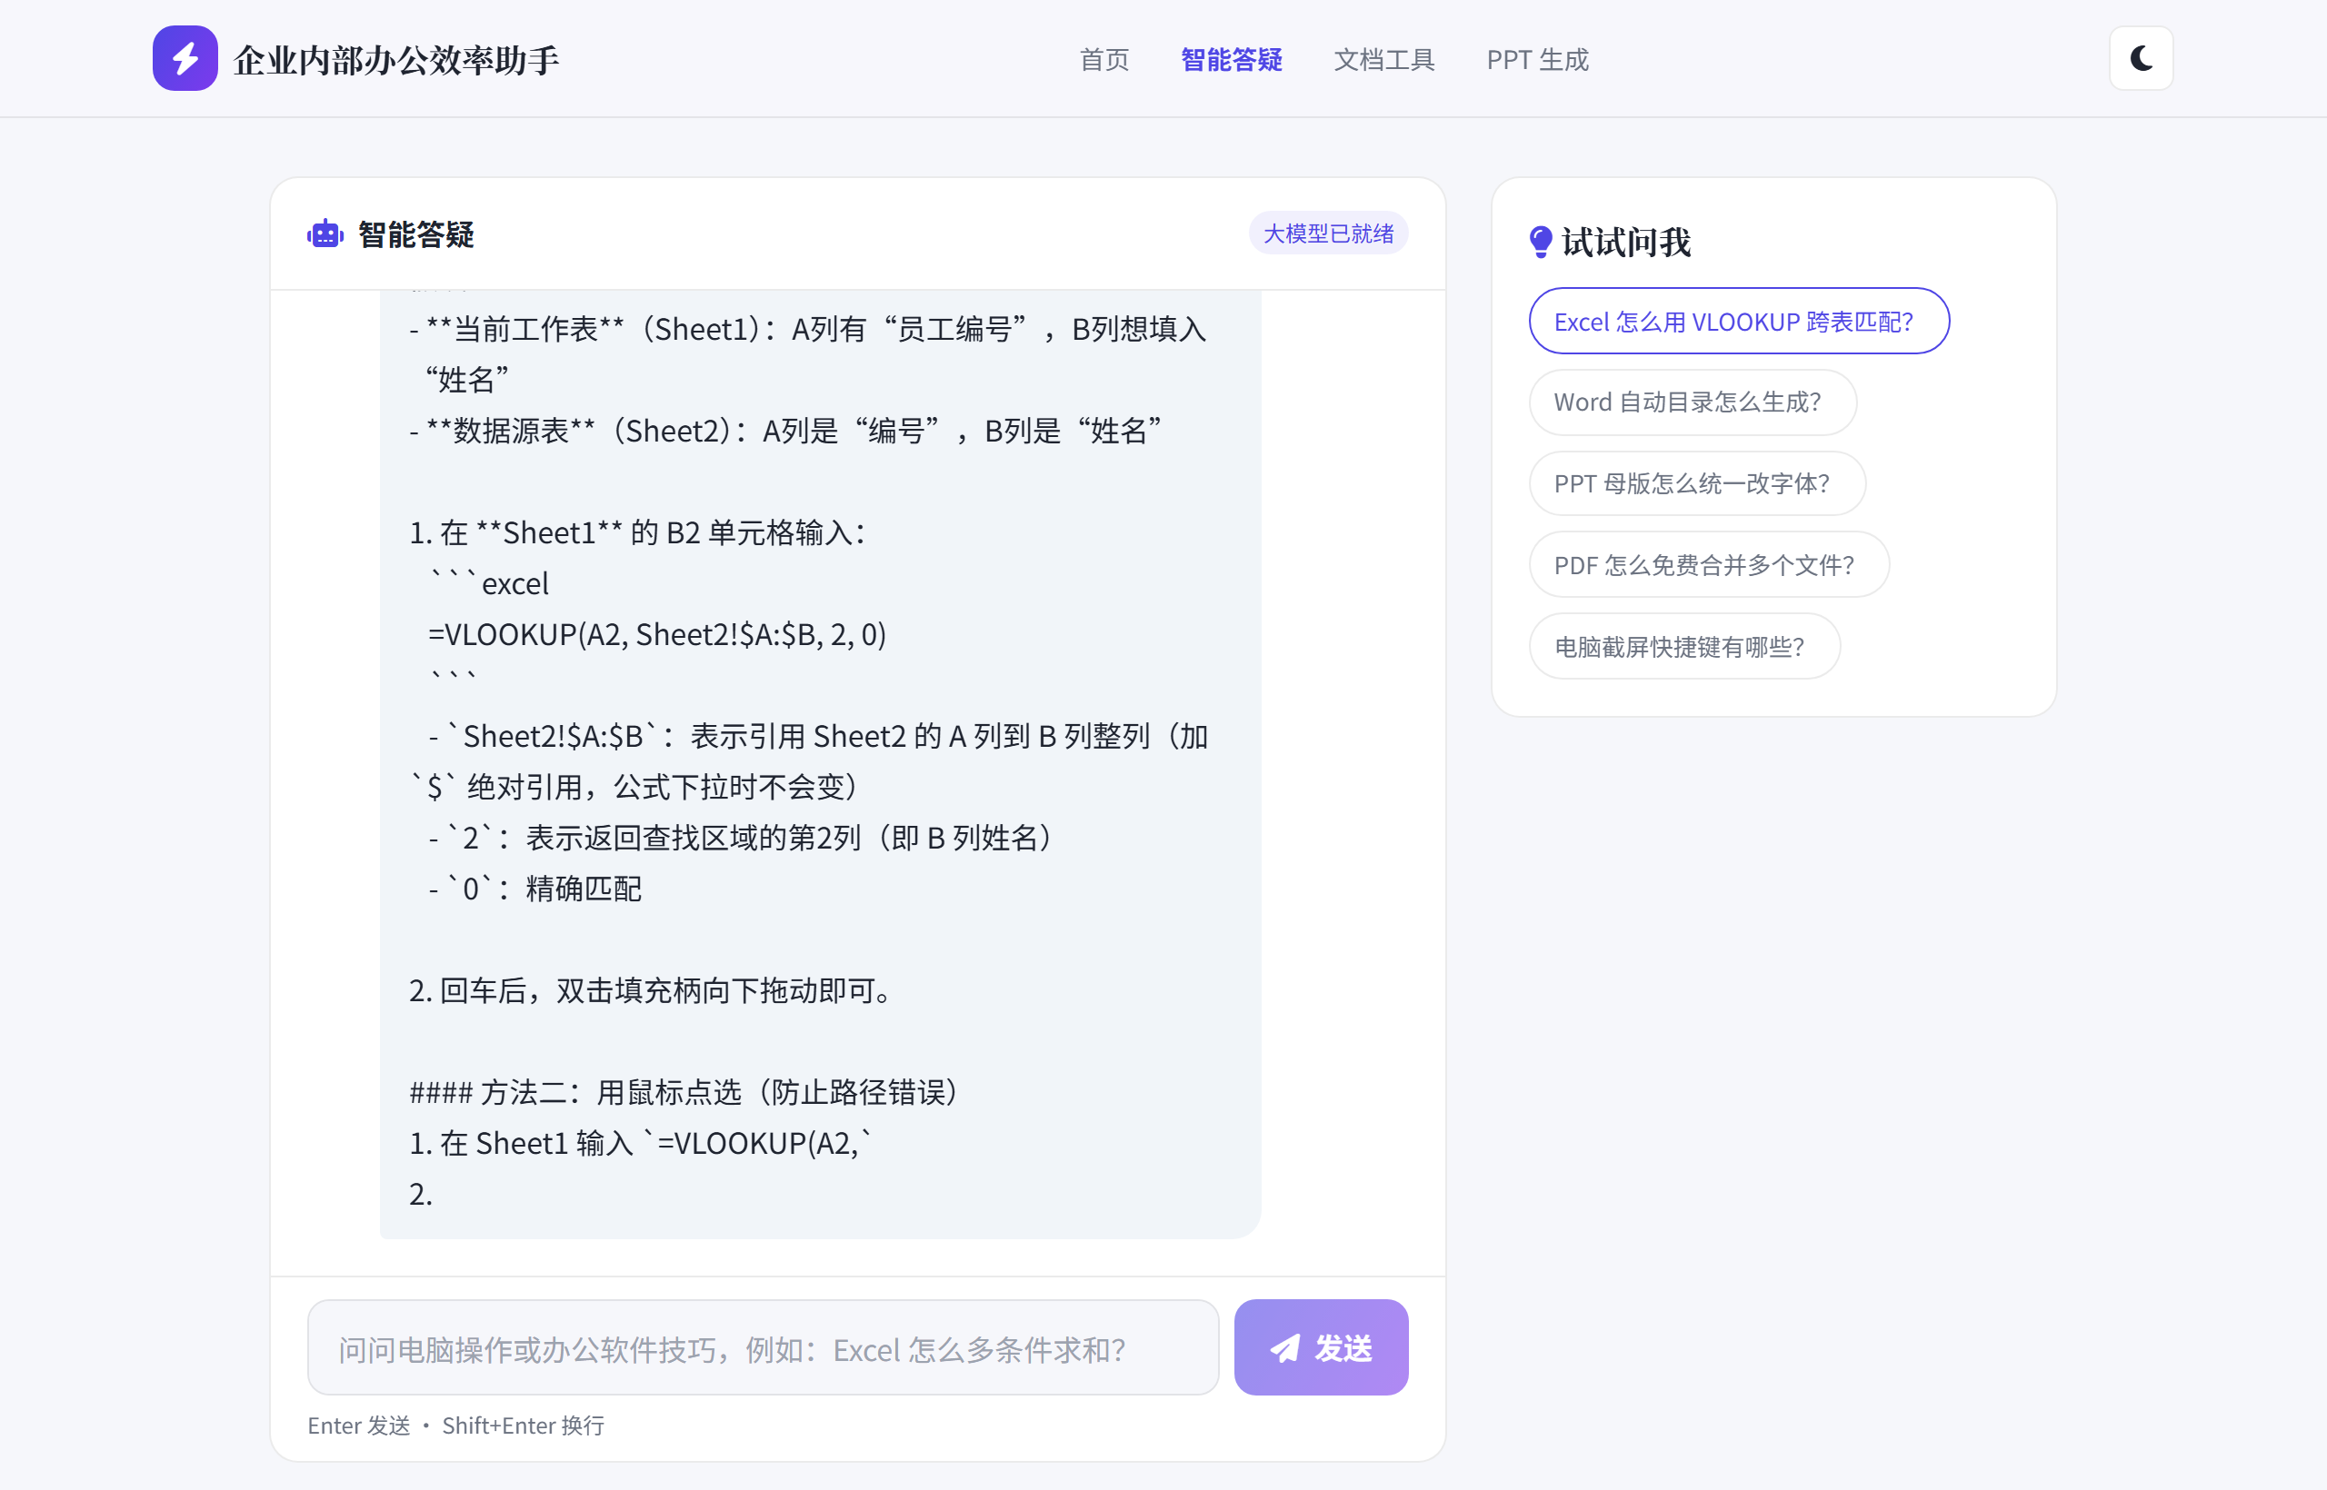This screenshot has height=1490, width=2327.
Task: Select suggestion Excel 怎么用 VLOOKUP 跨表匹配?
Action: [x=1739, y=322]
